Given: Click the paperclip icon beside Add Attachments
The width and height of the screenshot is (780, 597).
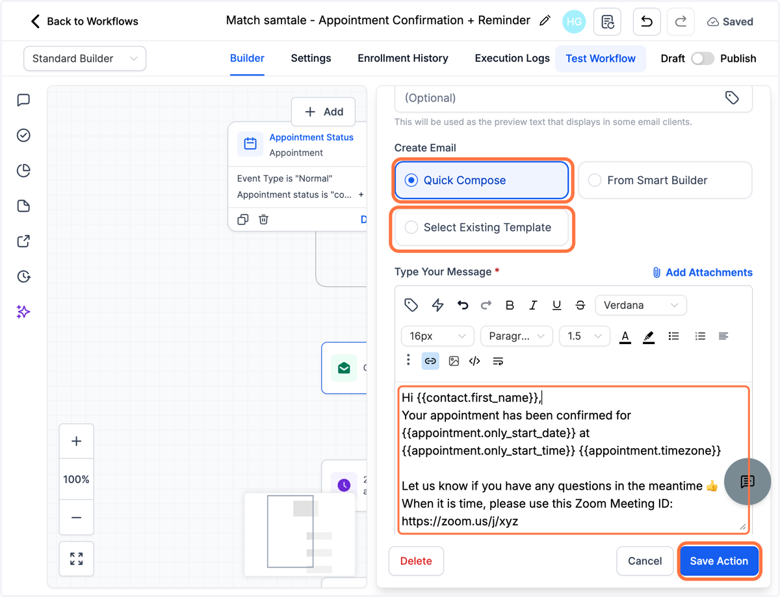Looking at the screenshot, I should [x=656, y=272].
